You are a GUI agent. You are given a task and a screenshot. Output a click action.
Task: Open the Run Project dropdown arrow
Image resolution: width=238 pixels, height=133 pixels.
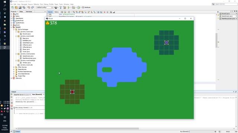(71, 7)
